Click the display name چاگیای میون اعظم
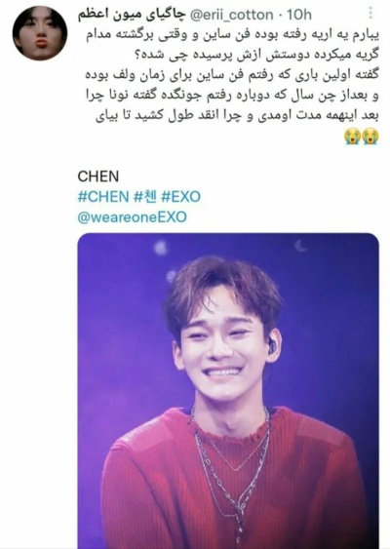This screenshot has height=549, width=390. pos(132,15)
